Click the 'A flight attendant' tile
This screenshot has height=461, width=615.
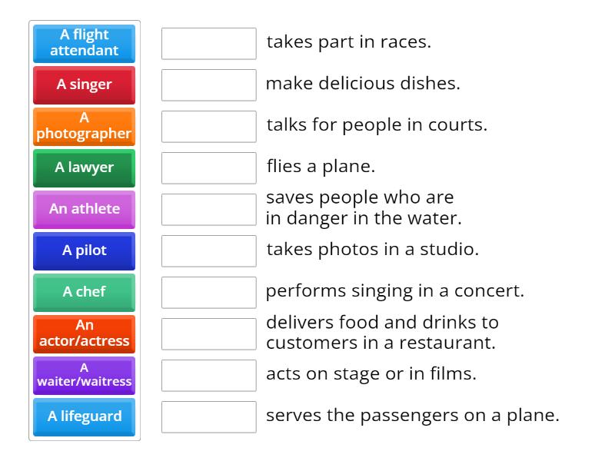pyautogui.click(x=85, y=43)
